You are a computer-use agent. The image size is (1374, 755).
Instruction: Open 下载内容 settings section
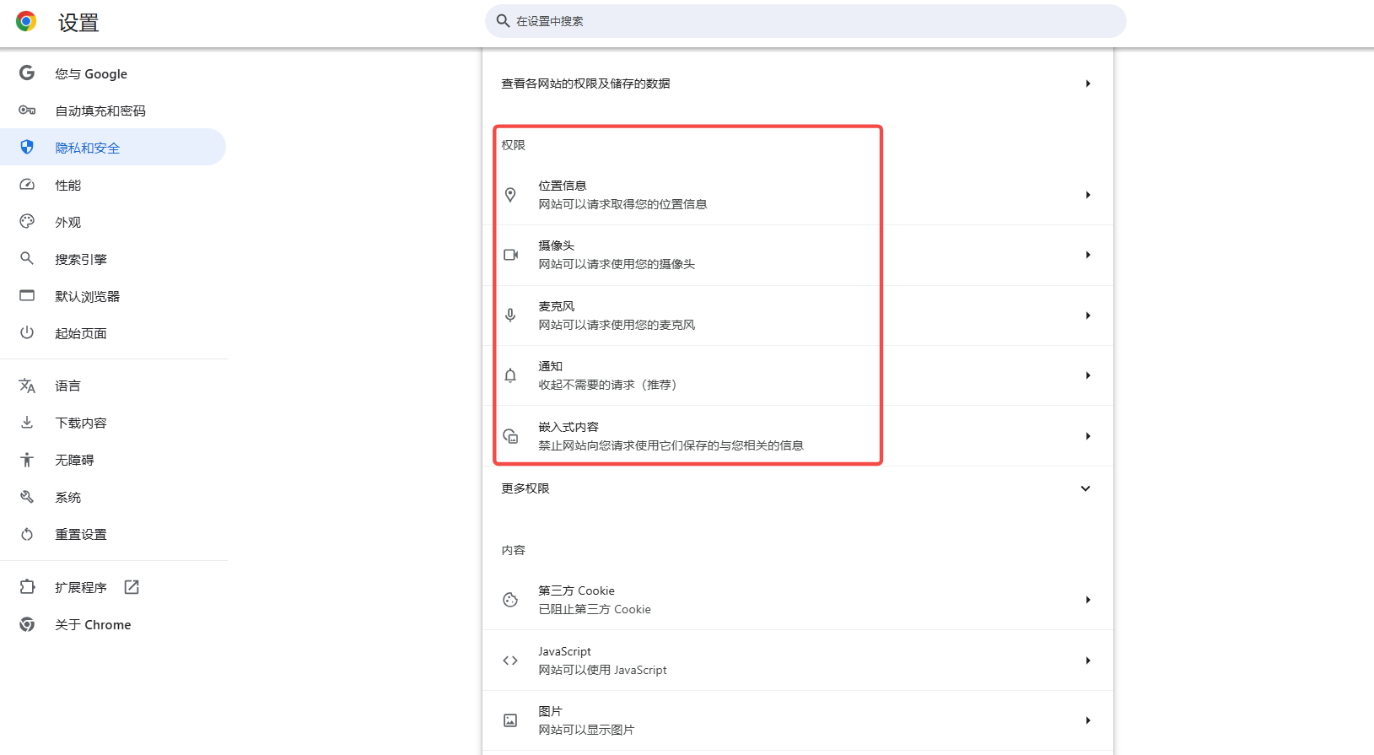(113, 423)
